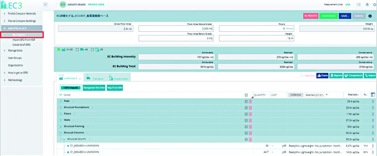Open the global settings gear in the top bar
This screenshot has height=156, width=377.
[375, 5]
